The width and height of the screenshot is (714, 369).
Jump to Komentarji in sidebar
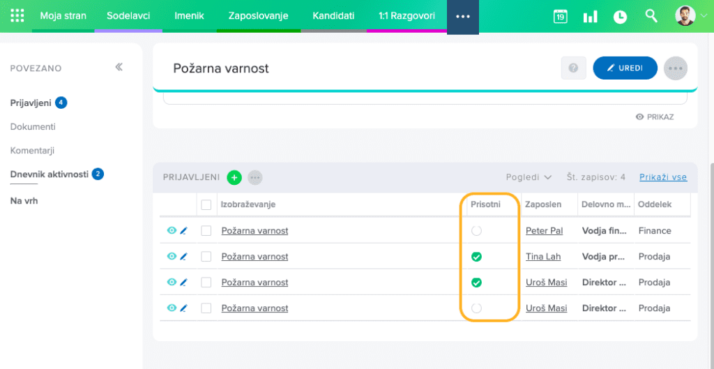click(x=32, y=151)
